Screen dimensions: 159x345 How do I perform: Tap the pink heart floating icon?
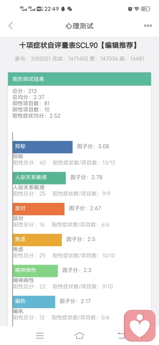coord(140,326)
